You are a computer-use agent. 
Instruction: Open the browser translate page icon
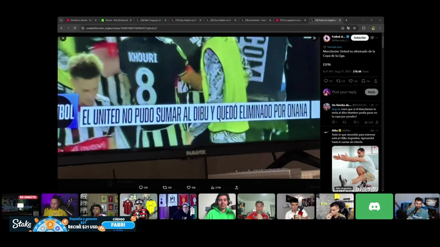coord(348,28)
